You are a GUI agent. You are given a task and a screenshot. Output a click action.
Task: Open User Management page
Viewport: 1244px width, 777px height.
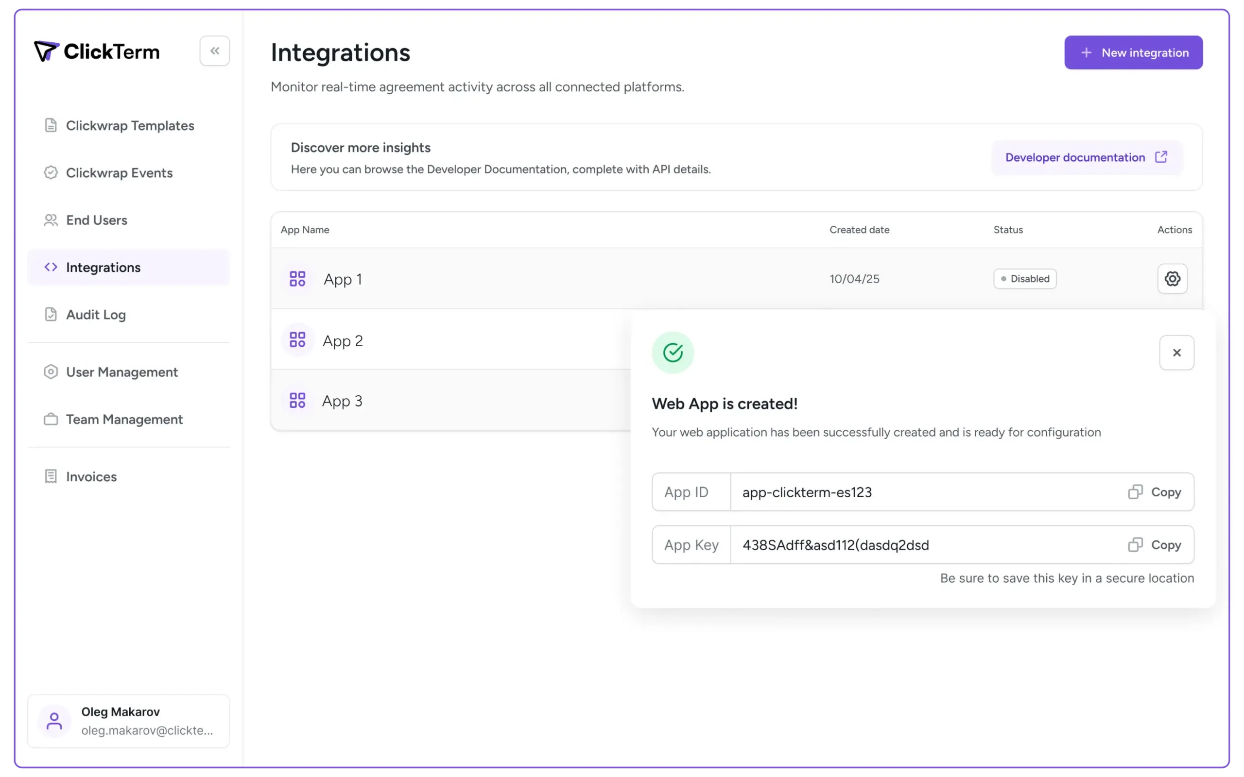(121, 372)
